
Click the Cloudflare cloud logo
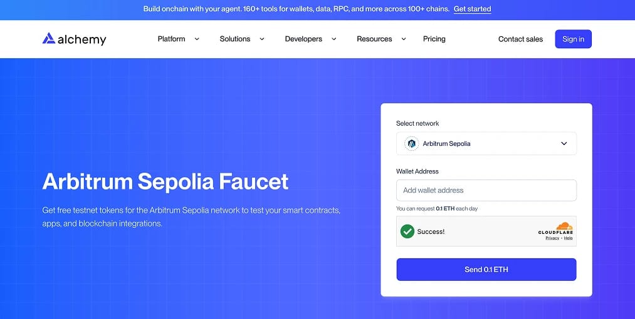[564, 226]
